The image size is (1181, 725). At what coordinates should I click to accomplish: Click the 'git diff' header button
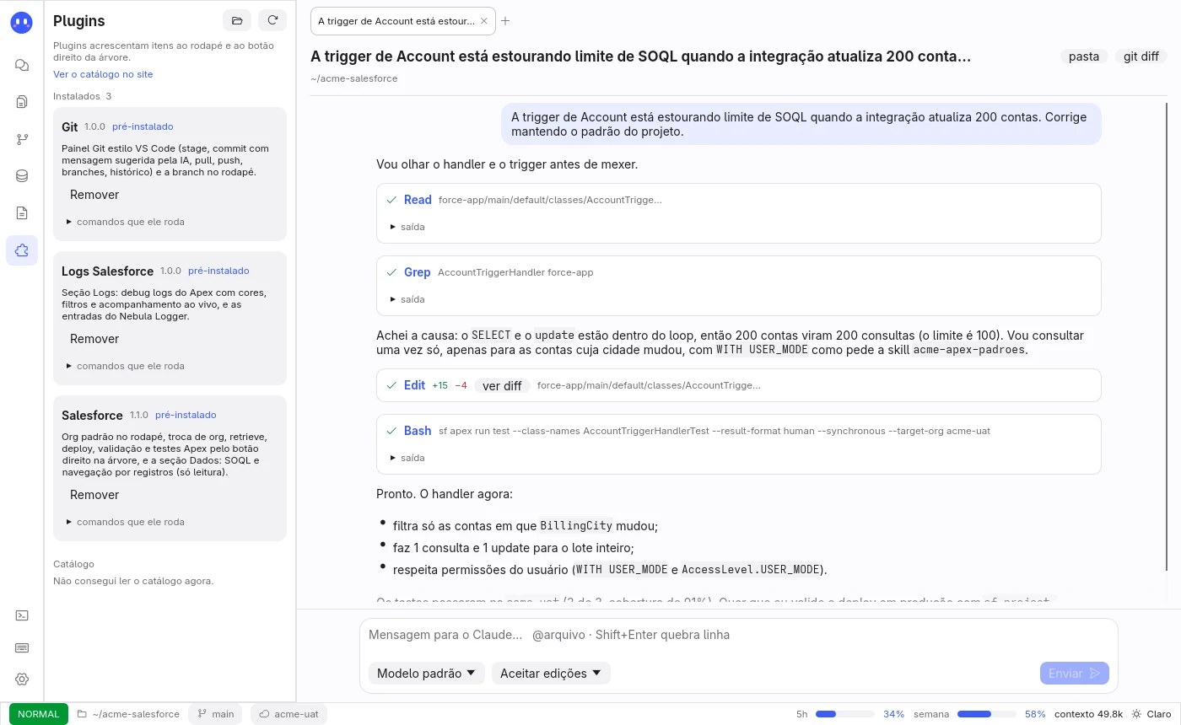1141,56
